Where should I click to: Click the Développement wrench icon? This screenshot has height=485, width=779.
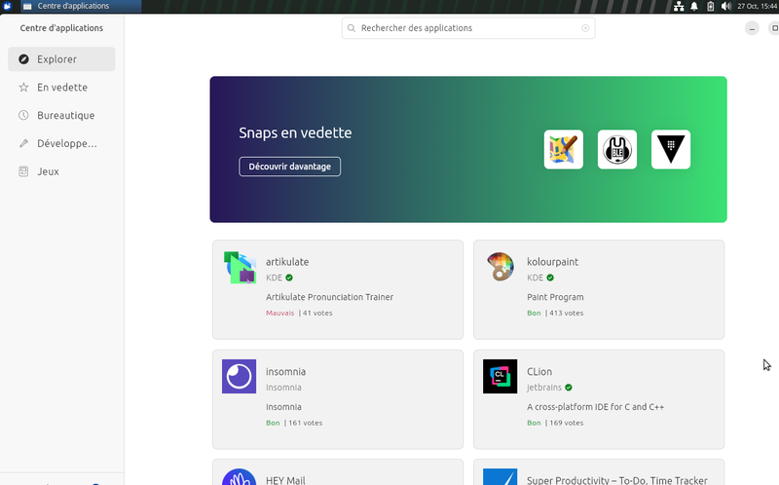23,143
